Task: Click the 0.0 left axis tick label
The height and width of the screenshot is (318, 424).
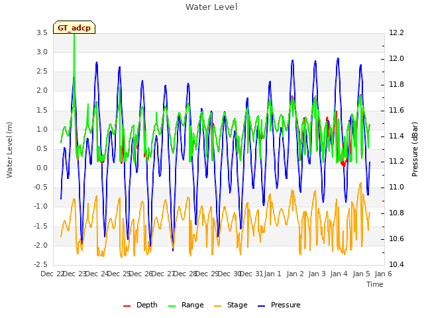Action: tap(42, 168)
